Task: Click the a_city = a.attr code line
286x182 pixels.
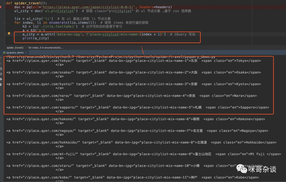Action: (x=94, y=34)
